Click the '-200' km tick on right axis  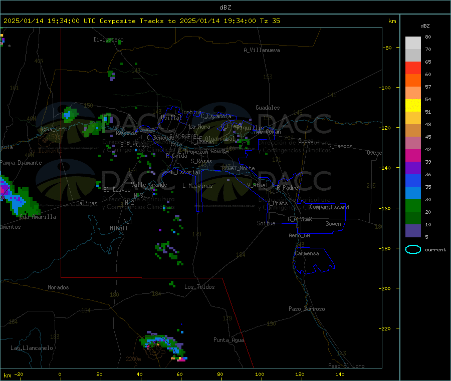[x=385, y=288]
